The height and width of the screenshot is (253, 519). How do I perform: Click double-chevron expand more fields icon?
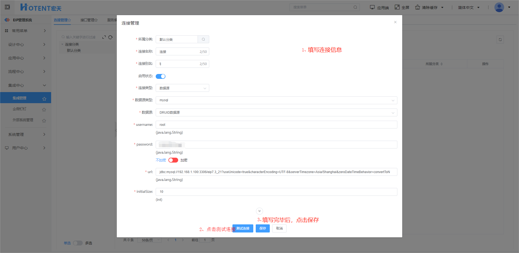[x=259, y=211]
